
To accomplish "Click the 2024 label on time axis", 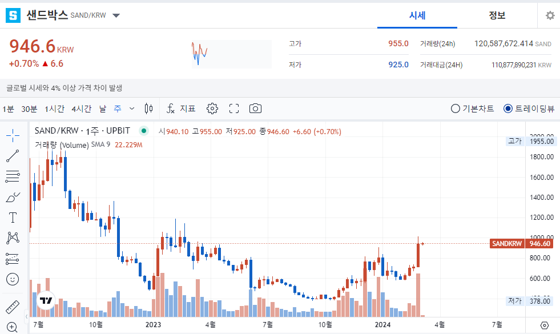I will click(382, 325).
